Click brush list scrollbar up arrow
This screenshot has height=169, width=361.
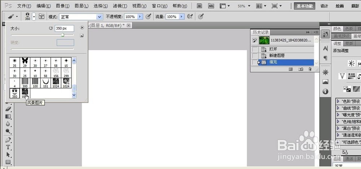(x=74, y=61)
